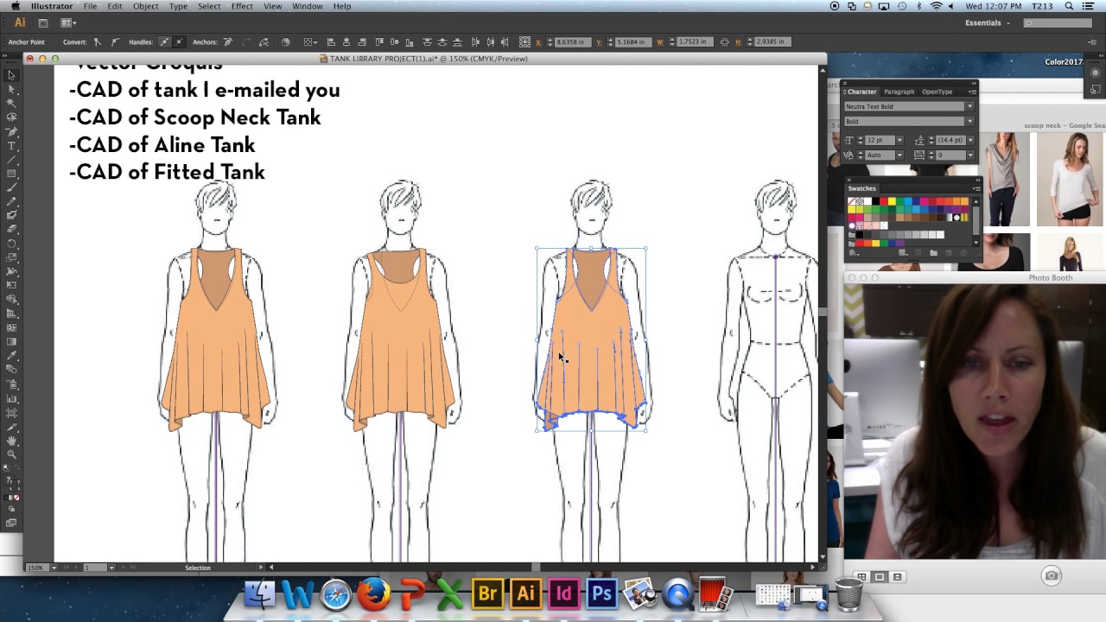This screenshot has width=1106, height=622.
Task: Choose the None swatch in Swatches panel
Action: point(852,201)
